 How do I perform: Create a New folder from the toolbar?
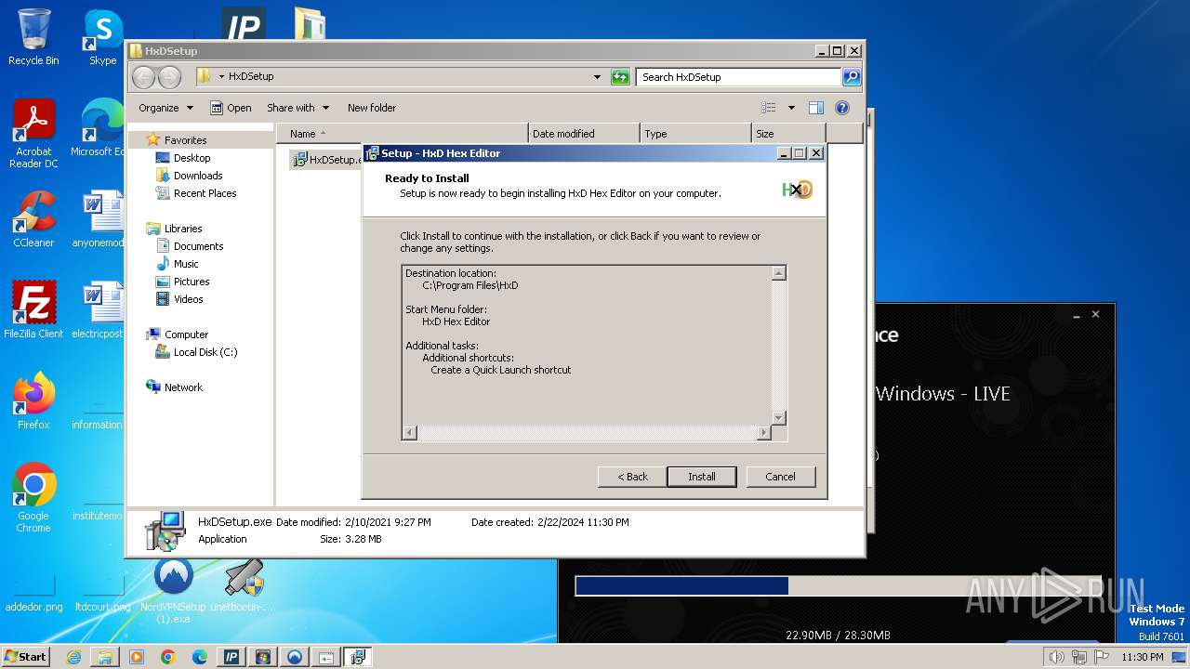coord(372,108)
